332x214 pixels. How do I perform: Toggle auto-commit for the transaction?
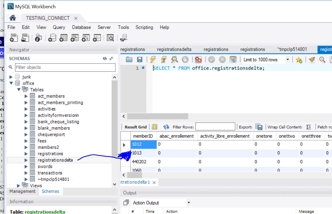(233, 59)
